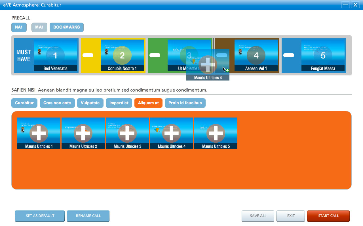Click the START CALL button
The width and height of the screenshot is (363, 226).
click(x=328, y=216)
